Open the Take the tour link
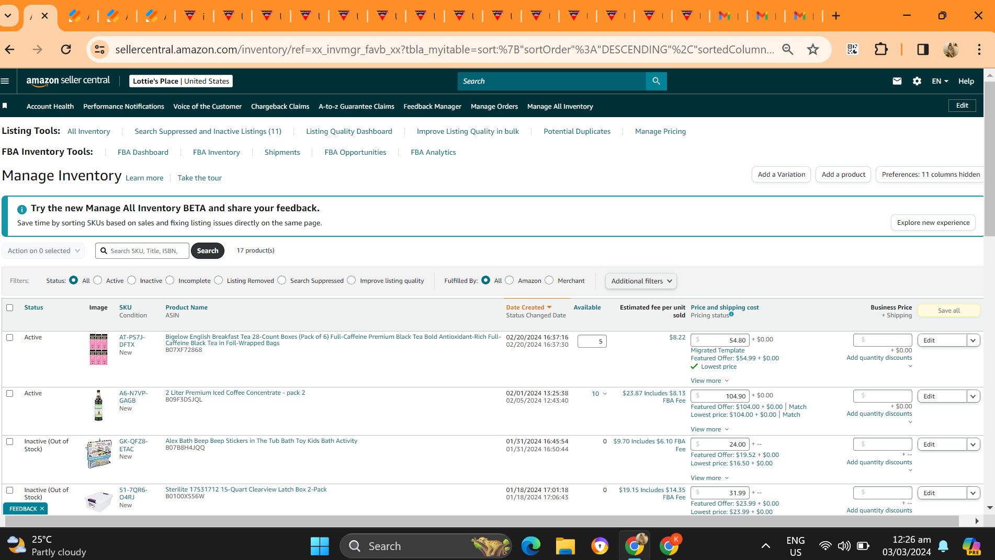The height and width of the screenshot is (560, 995). 199,178
